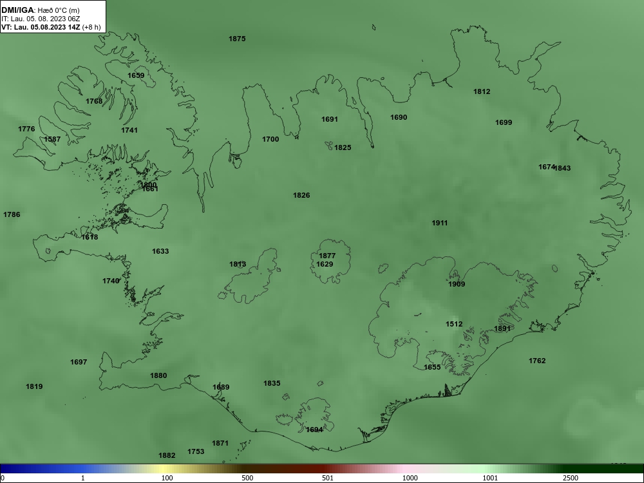This screenshot has width=644, height=483.
Task: Click the 1875 value north of Iceland
Action: point(237,39)
